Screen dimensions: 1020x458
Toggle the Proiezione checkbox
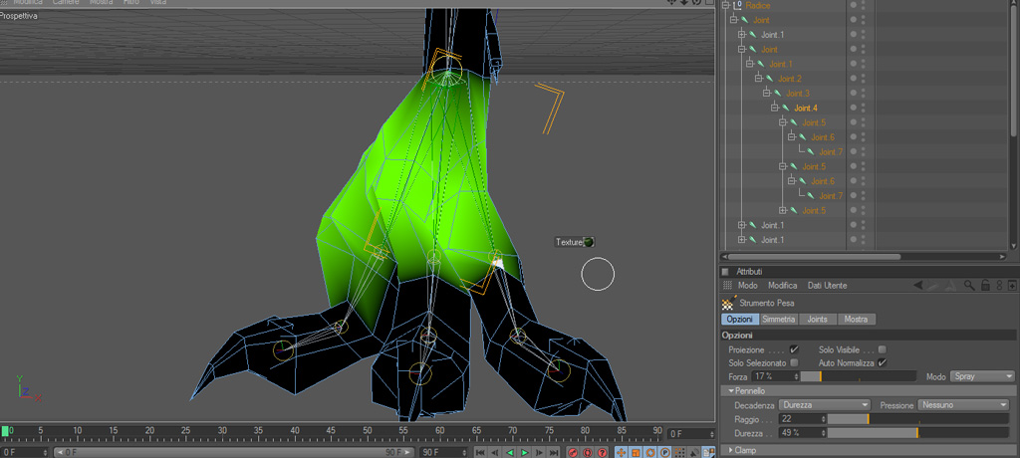[794, 349]
